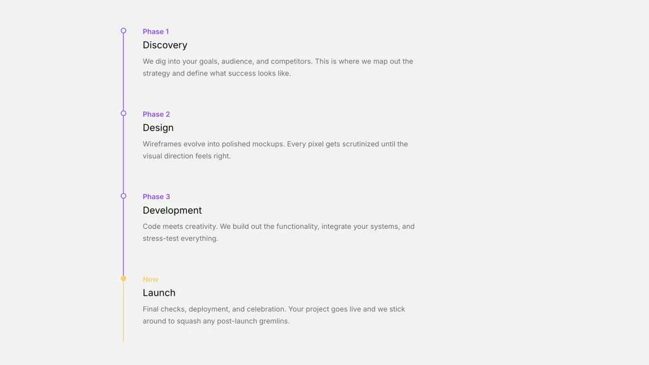Click the purple "Phase 3" label
The image size is (649, 365).
click(x=156, y=196)
